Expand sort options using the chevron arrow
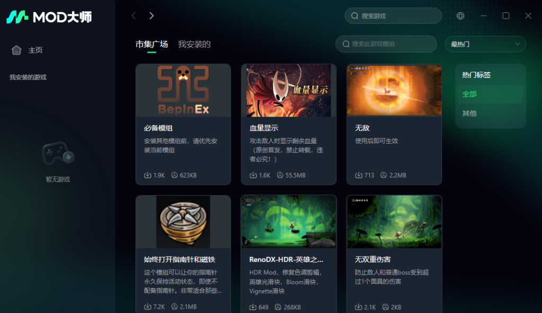Viewport: 542px width, 313px height. [x=517, y=44]
